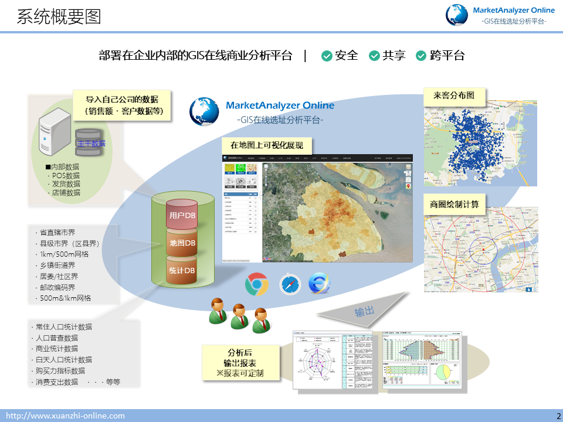
Task: Click the headline 部署在企业内部的GIS在线商业分析平台
Action: 195,56
